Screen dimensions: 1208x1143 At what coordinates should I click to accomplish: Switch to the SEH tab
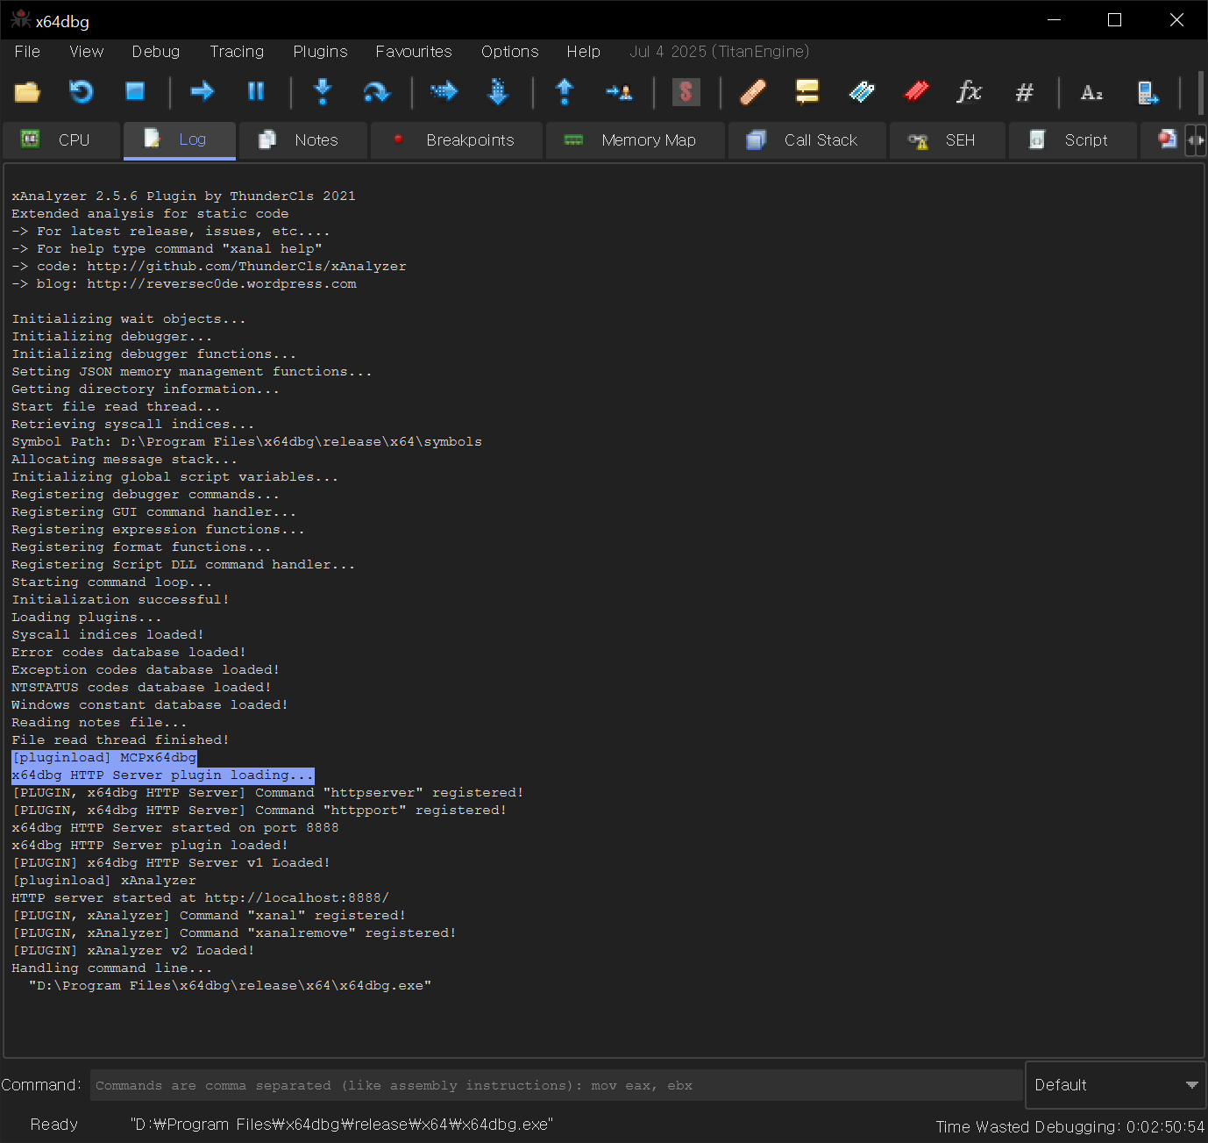pyautogui.click(x=948, y=140)
